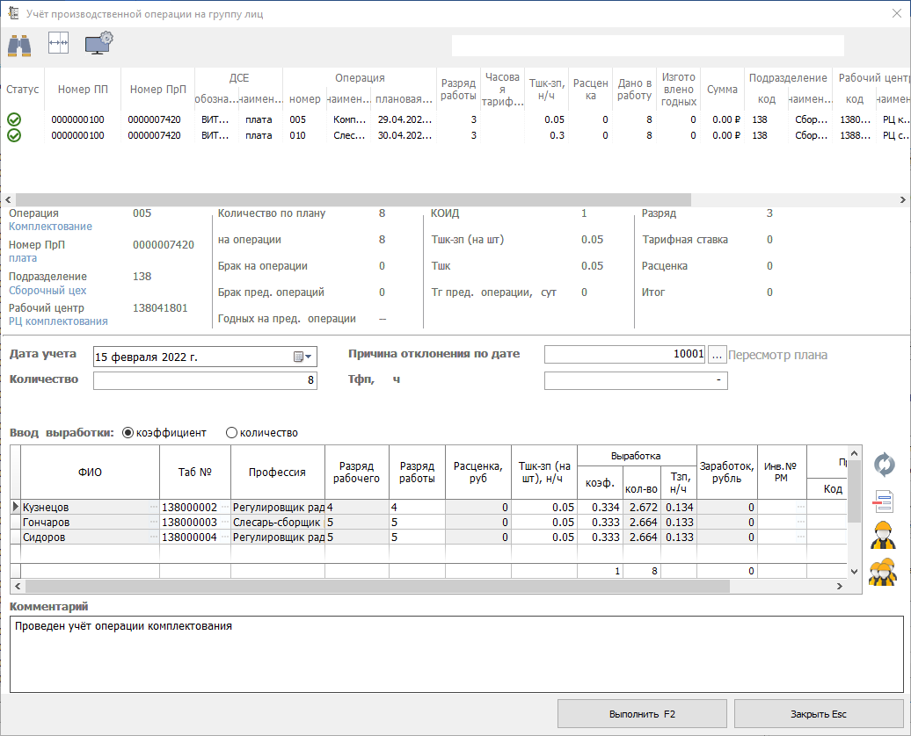The width and height of the screenshot is (911, 736).
Task: Select the 'количество' radio button
Action: [x=232, y=433]
